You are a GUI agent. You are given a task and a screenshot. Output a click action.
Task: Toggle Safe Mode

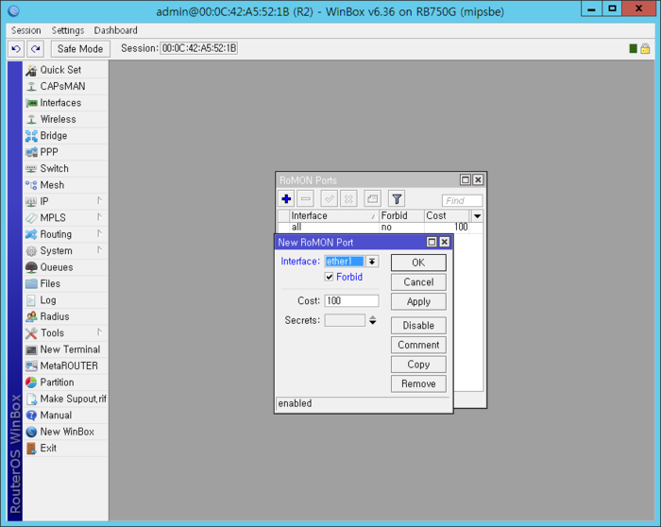(x=80, y=49)
